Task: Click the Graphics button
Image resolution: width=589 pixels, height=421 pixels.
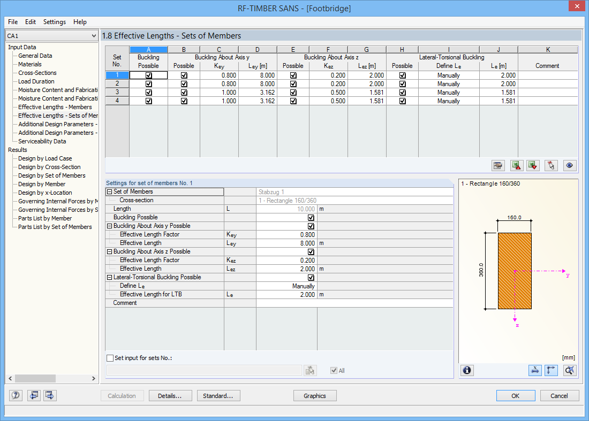Action: [314, 395]
